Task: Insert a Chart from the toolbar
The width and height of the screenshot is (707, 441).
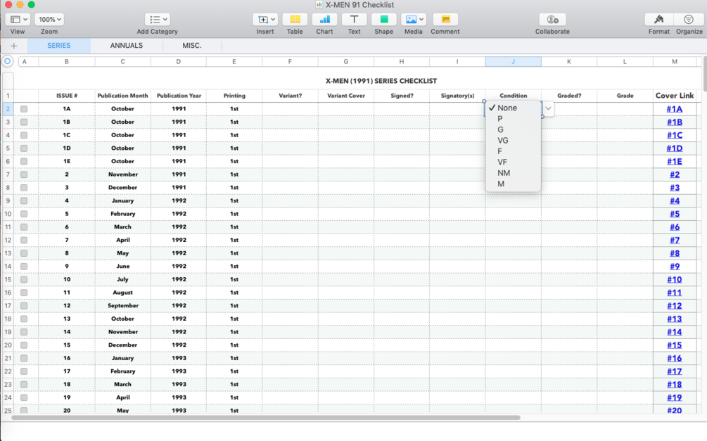Action: point(324,20)
